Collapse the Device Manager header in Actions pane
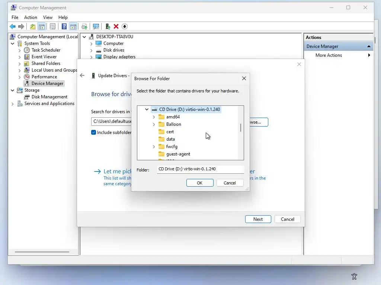Viewport: 381px width, 285px height. click(x=369, y=46)
